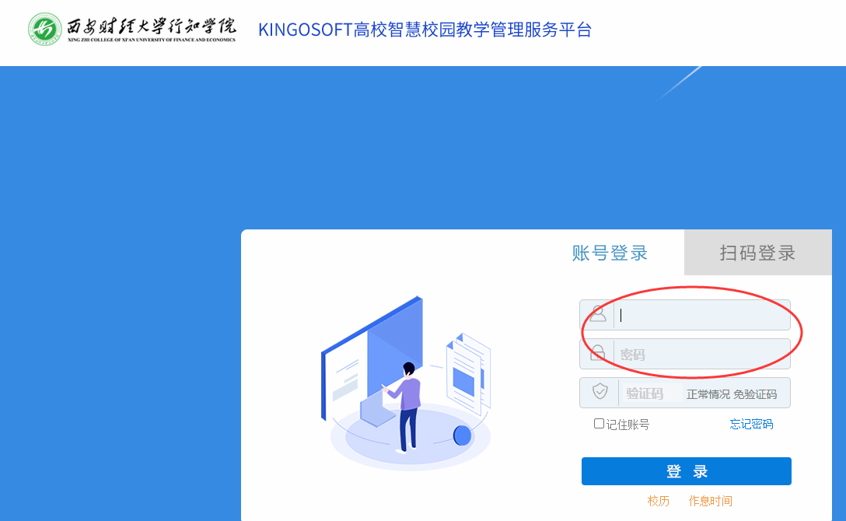Focus the 验证码 input field

(650, 393)
